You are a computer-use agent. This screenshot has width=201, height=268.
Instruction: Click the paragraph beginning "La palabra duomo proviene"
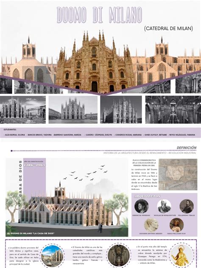[x=23, y=256]
